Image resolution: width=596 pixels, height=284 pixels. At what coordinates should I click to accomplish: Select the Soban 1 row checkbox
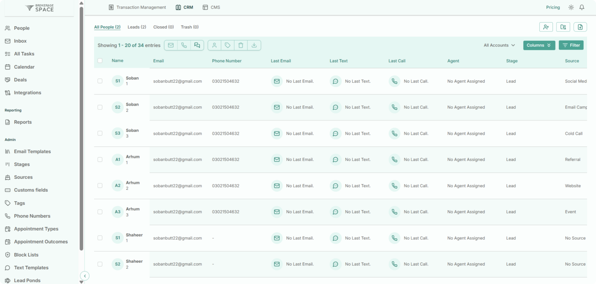tap(100, 81)
